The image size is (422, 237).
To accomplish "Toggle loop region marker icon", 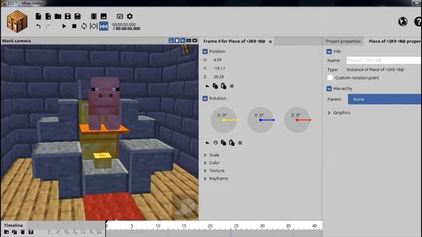I will click(x=94, y=26).
